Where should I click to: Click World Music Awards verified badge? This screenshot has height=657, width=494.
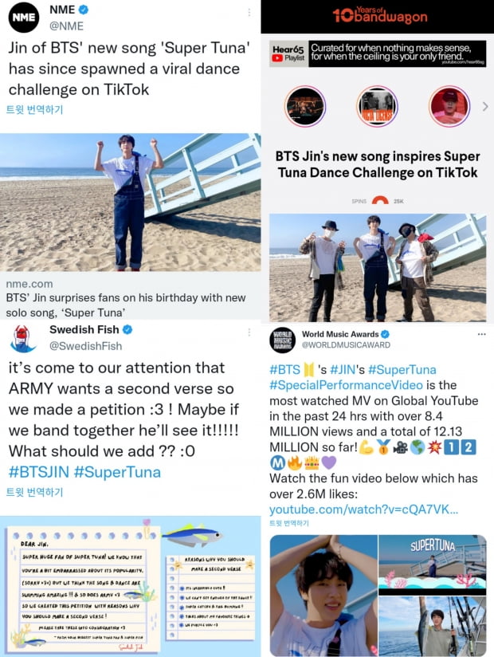(385, 334)
